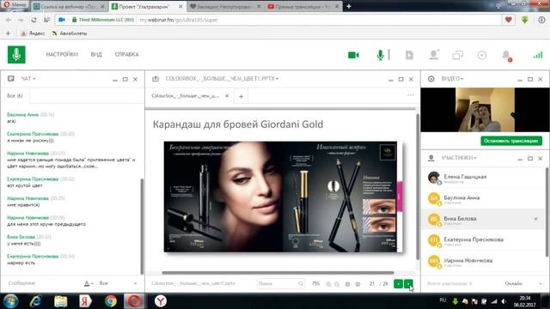
Task: Click the participants panel person icon
Action: click(431, 158)
